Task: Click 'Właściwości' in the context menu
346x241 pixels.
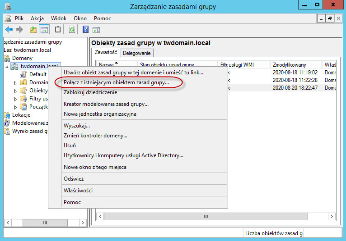Action: [x=78, y=191]
